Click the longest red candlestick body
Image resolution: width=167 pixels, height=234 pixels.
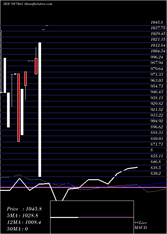[18, 108]
